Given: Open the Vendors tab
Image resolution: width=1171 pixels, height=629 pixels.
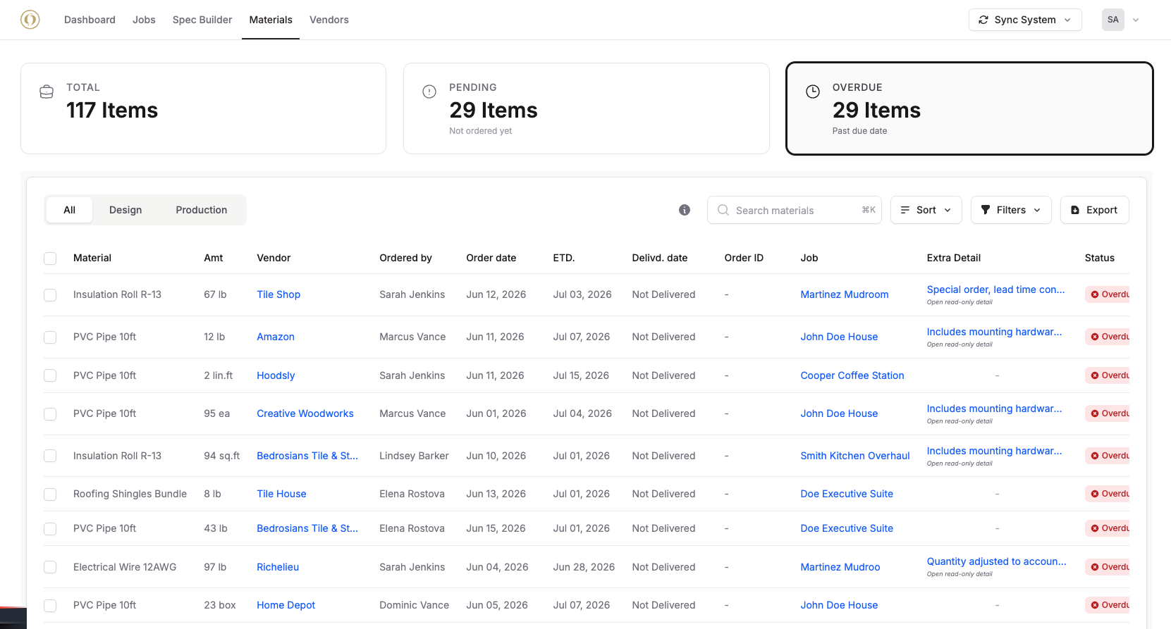Looking at the screenshot, I should click(x=329, y=20).
